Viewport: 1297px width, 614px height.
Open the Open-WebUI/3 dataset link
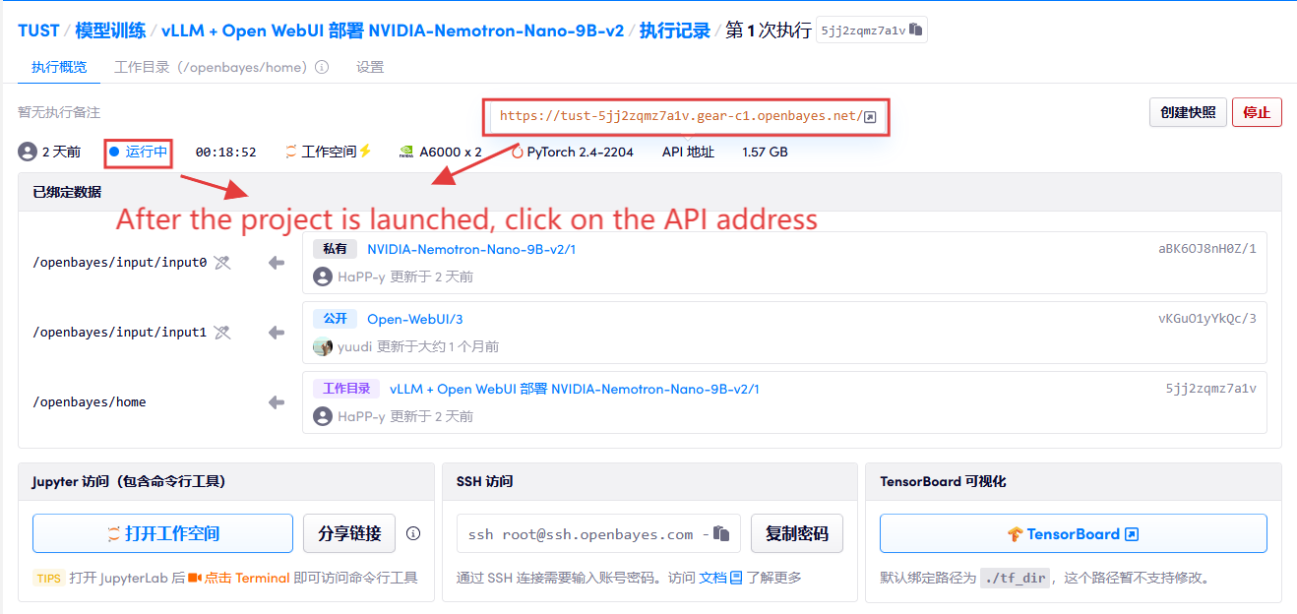click(414, 319)
